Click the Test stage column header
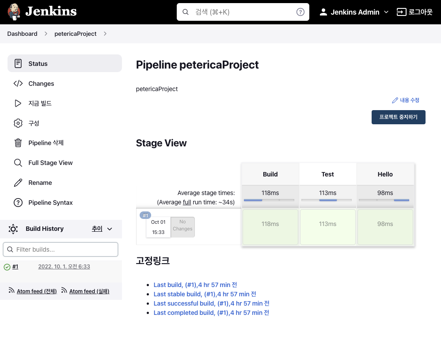Viewport: 441px width, 337px height. point(327,174)
